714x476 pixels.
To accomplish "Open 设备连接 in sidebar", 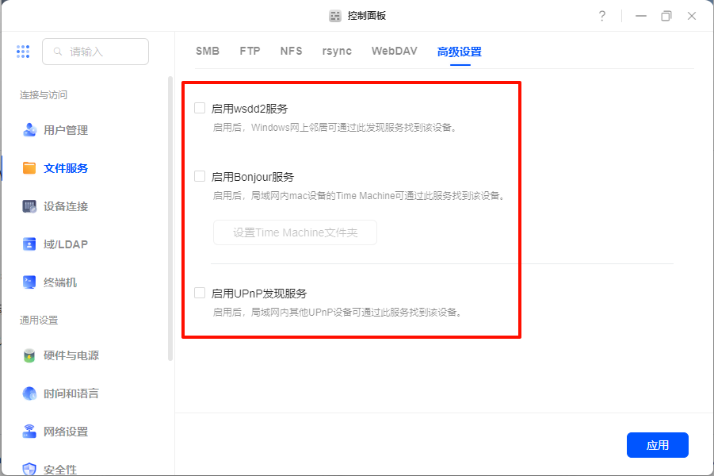I will coord(66,206).
